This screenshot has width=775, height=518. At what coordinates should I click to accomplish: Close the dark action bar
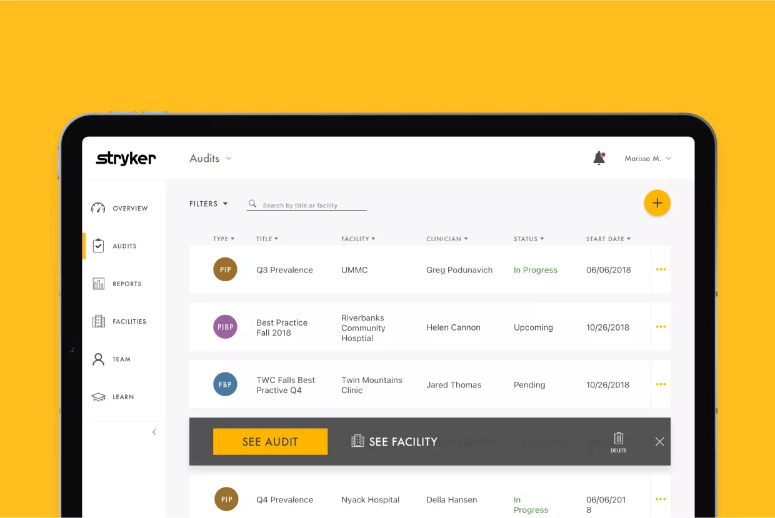pos(659,442)
